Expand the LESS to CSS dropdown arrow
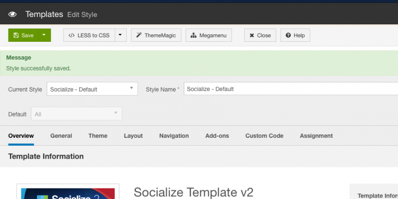Image resolution: width=398 pixels, height=199 pixels. [120, 35]
